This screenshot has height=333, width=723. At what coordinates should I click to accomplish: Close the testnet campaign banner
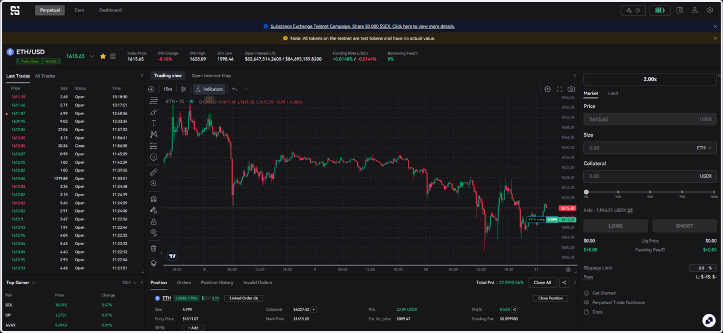click(x=716, y=26)
